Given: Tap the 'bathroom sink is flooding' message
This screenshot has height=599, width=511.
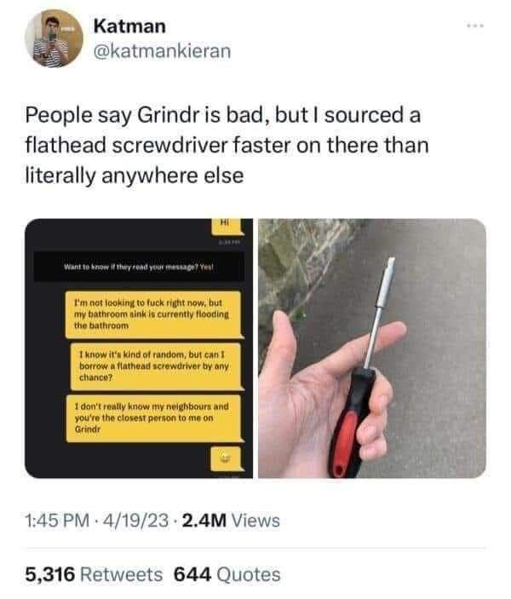Looking at the screenshot, I should pos(153,314).
